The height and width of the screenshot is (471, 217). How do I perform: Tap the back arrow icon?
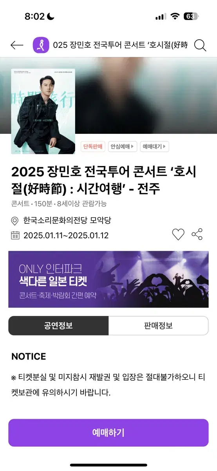[x=17, y=45]
